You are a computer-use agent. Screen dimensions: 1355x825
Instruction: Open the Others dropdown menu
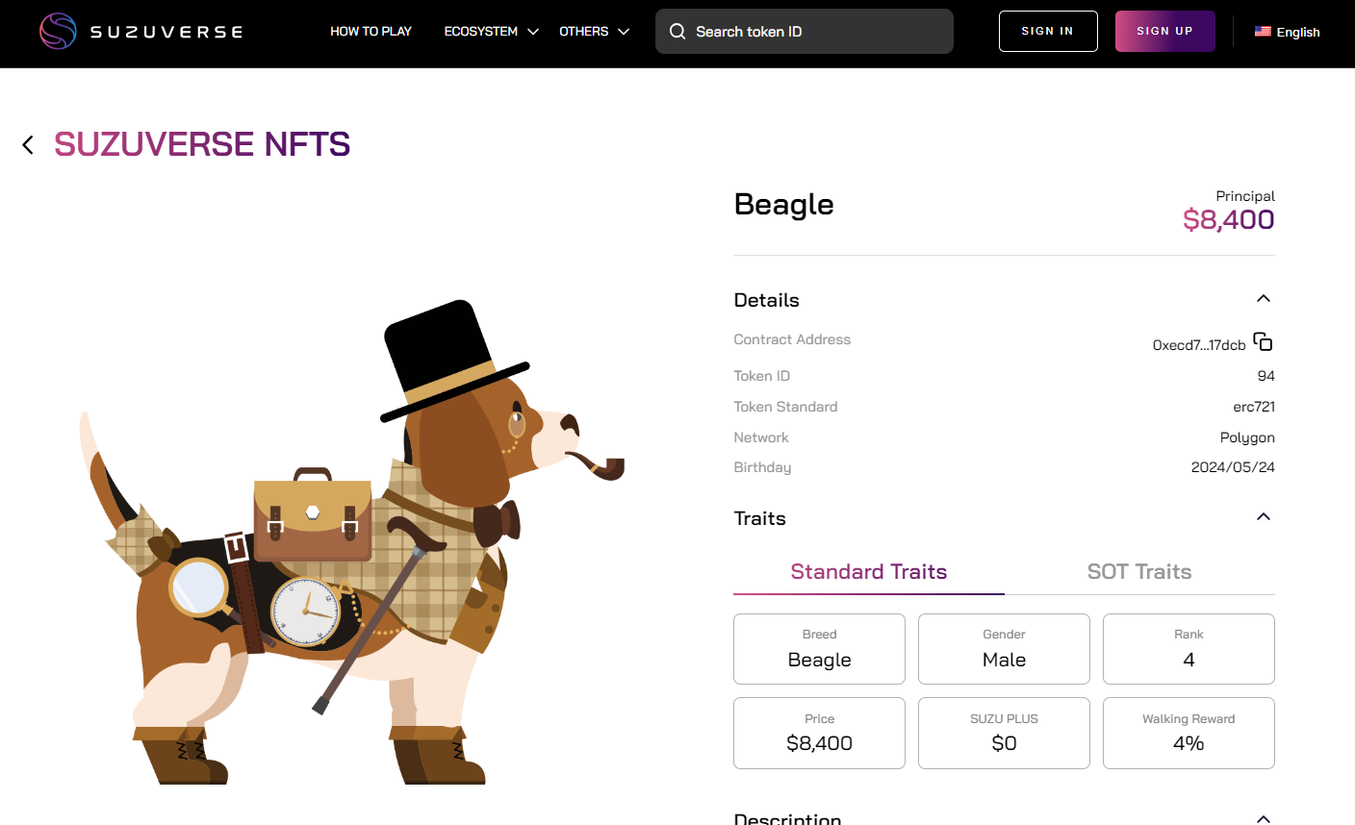[594, 32]
